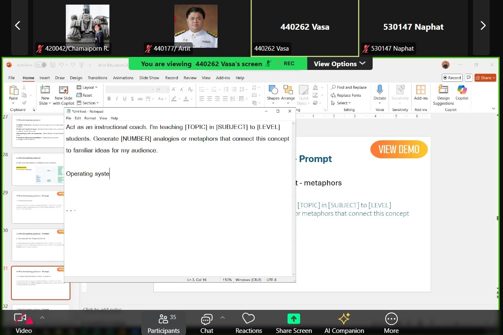Screen dimensions: 503x335
Task: Open the Layout dropdown in the ribbon
Action: click(87, 88)
